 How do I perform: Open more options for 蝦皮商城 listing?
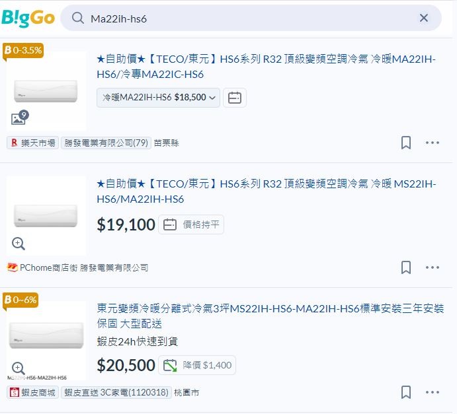coord(433,392)
